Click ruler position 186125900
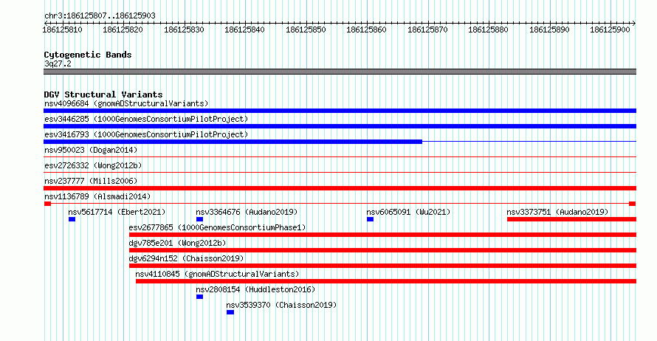The width and height of the screenshot is (657, 341). (x=610, y=30)
